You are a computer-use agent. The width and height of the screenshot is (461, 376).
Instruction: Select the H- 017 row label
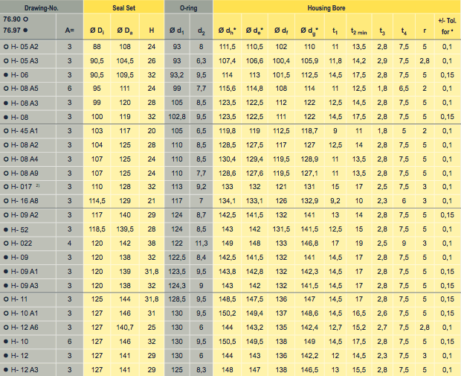point(28,187)
